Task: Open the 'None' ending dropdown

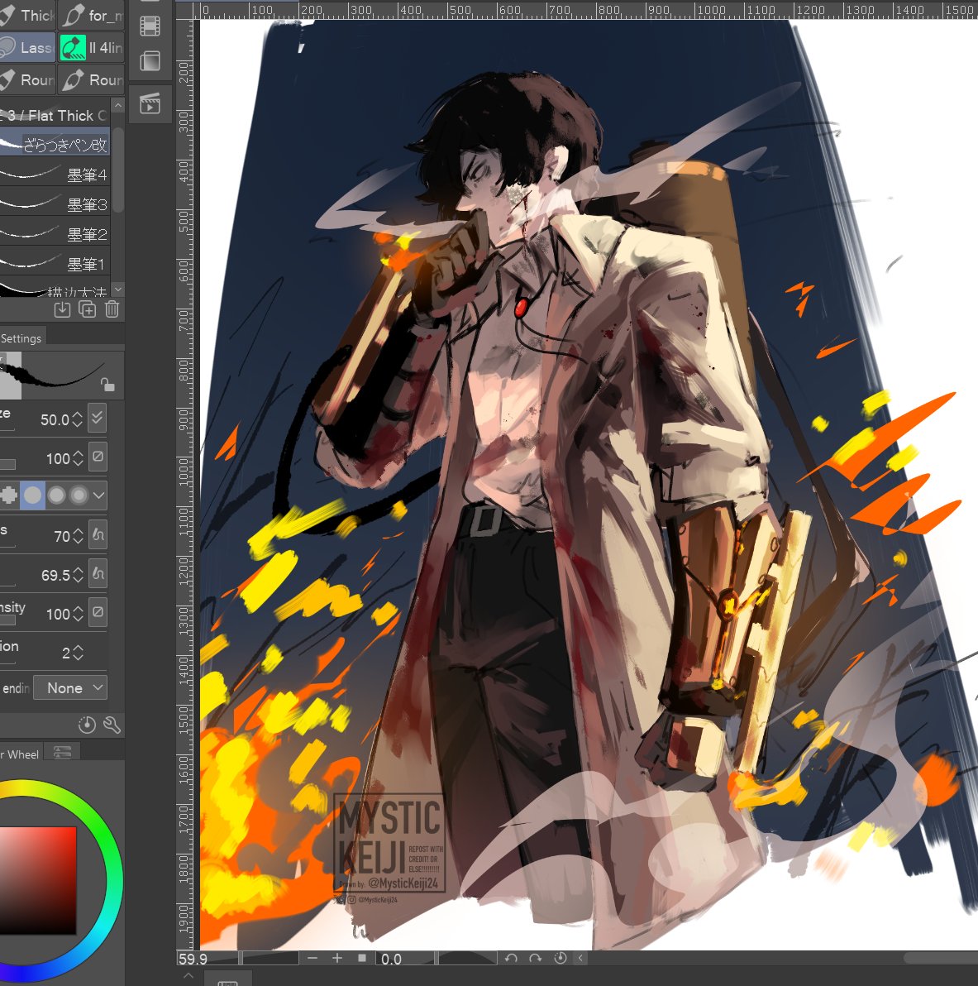Action: (x=70, y=688)
